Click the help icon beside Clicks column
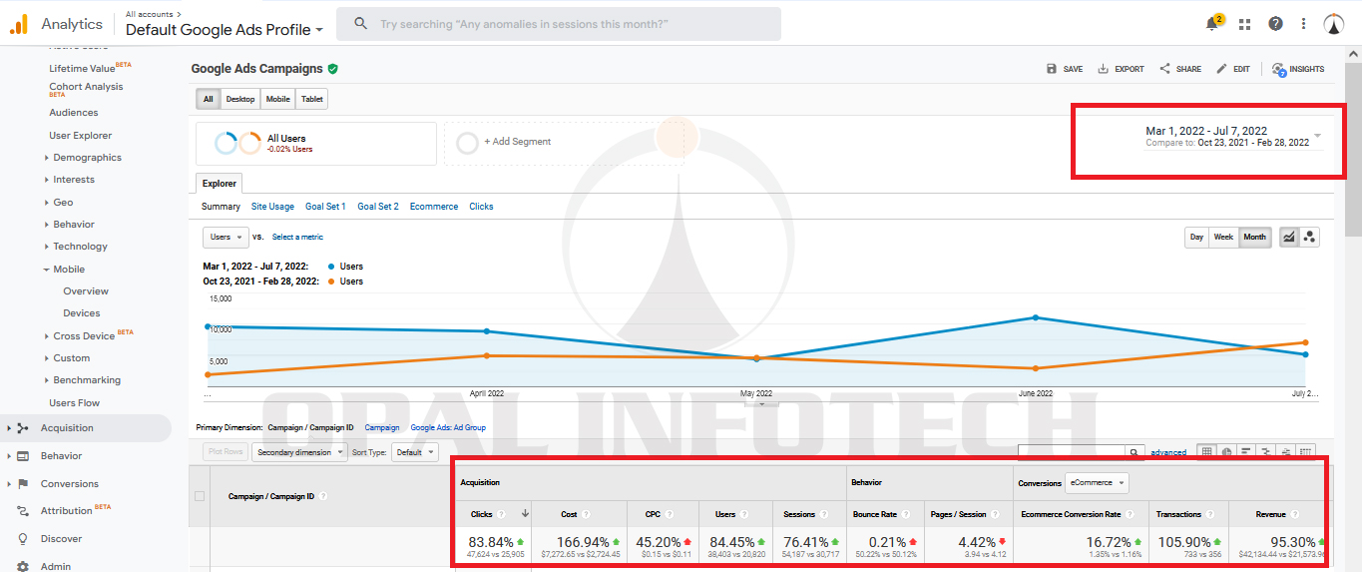 click(x=502, y=515)
